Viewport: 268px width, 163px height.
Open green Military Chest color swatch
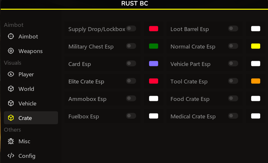point(154,46)
